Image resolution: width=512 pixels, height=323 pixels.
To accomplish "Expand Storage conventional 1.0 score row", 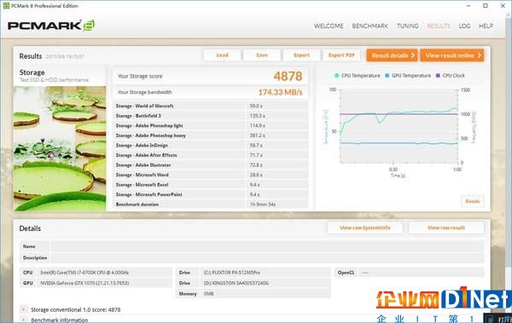I will (x=23, y=309).
